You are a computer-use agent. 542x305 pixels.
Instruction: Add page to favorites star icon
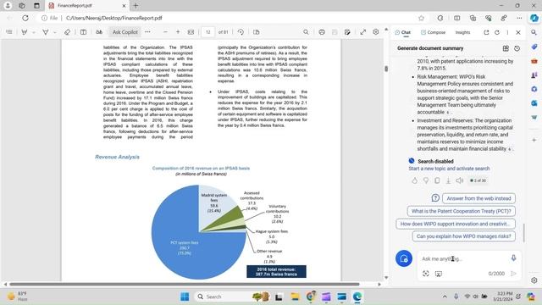click(421, 18)
